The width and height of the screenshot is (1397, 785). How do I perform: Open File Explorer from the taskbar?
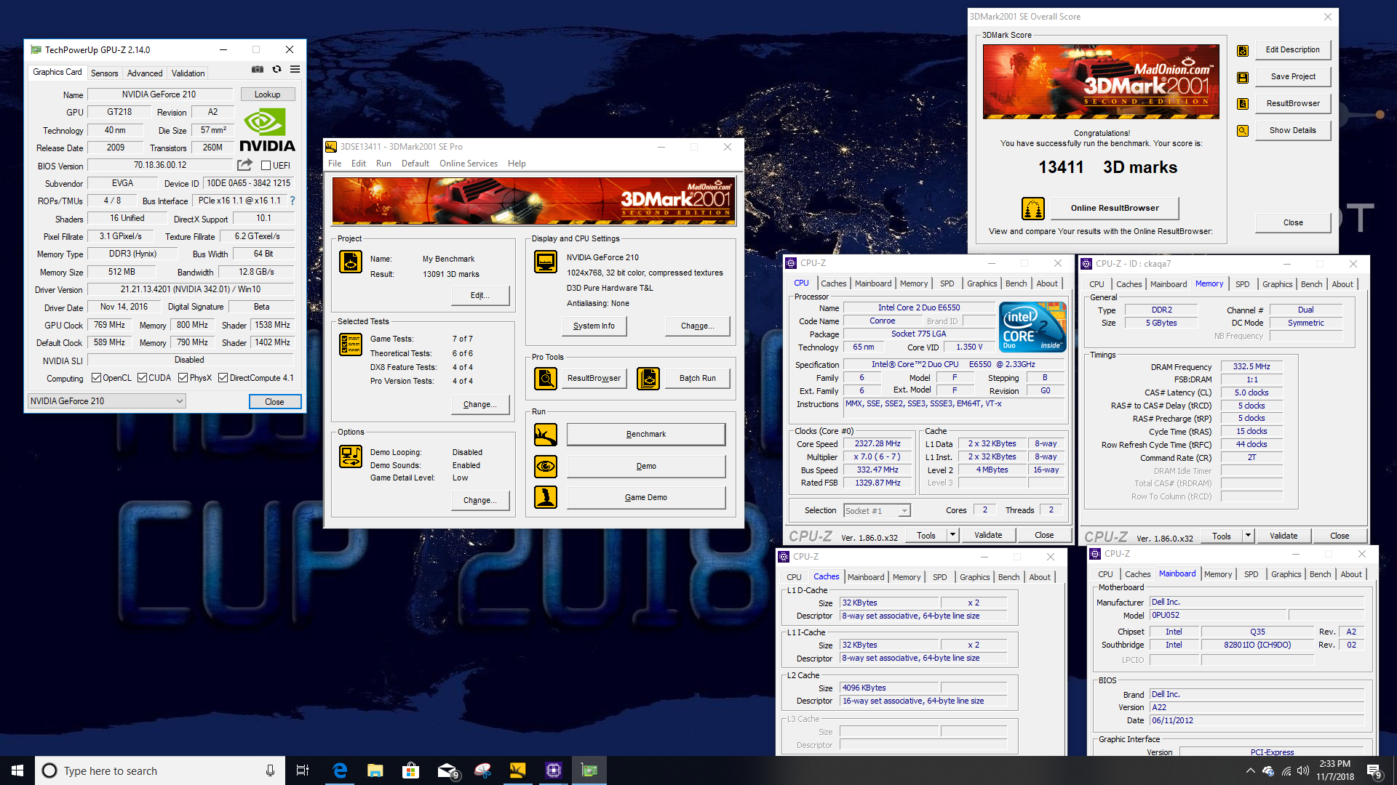coord(375,770)
